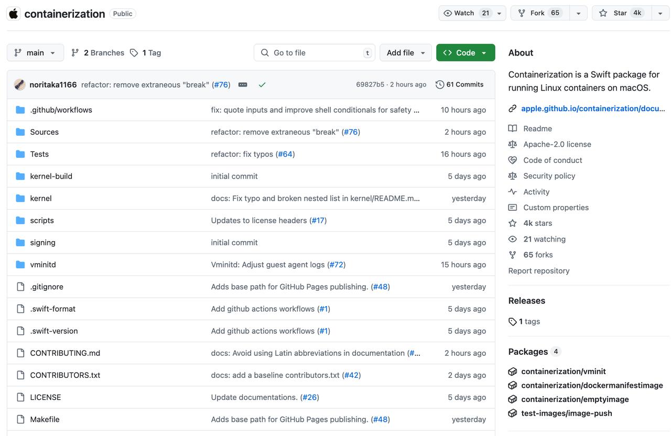The width and height of the screenshot is (671, 436).
Task: Open the Star lists dropdown arrow
Action: 661,13
